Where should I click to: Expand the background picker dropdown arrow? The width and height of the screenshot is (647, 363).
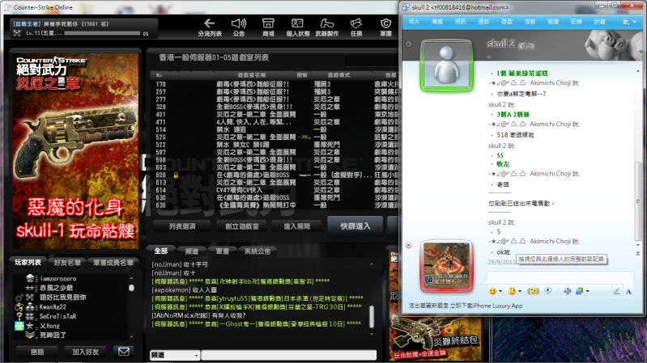click(x=587, y=291)
